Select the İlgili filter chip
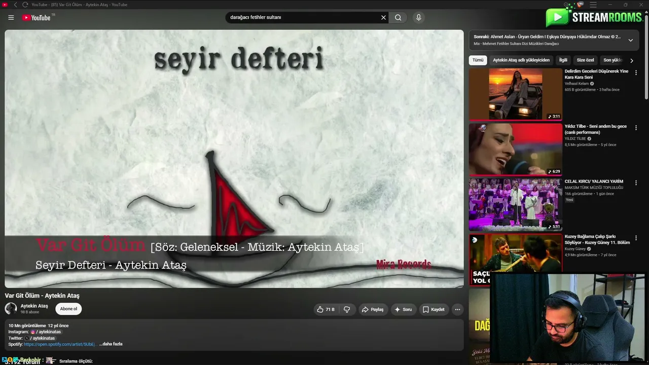The height and width of the screenshot is (365, 649). [563, 60]
